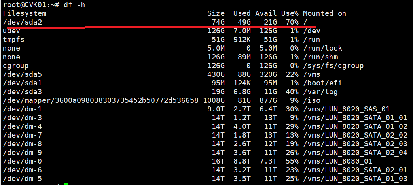The height and width of the screenshot is (185, 413).
Task: Select the /dev/sda2 filesystem name
Action: coord(23,22)
